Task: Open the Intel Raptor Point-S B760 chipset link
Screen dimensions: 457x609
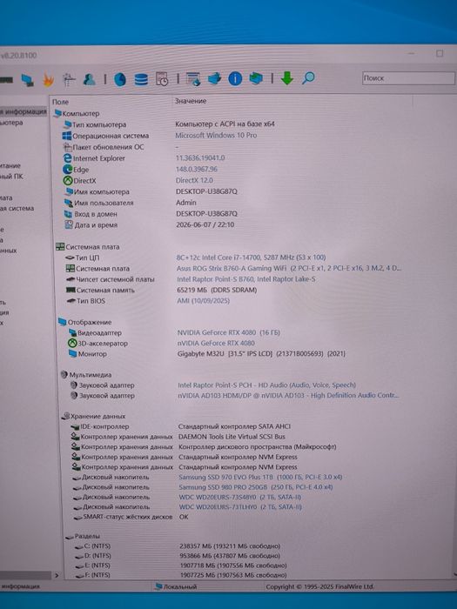Action: (x=246, y=279)
